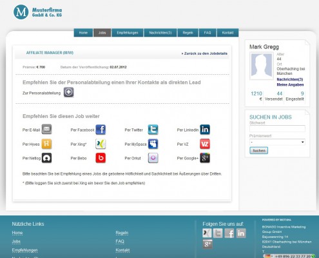Follow on Twitter in footer
The width and height of the screenshot is (319, 258).
click(218, 233)
